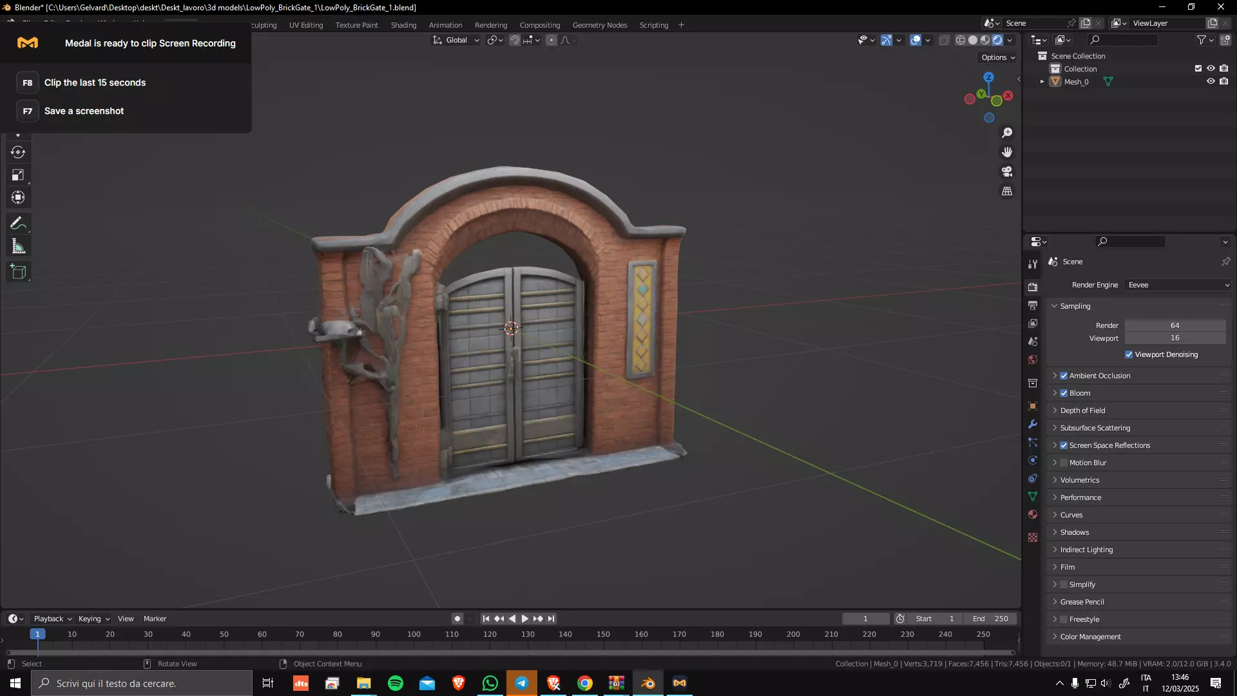The width and height of the screenshot is (1237, 696).
Task: Click the Zoom magnifier viewport icon
Action: pos(1007,133)
